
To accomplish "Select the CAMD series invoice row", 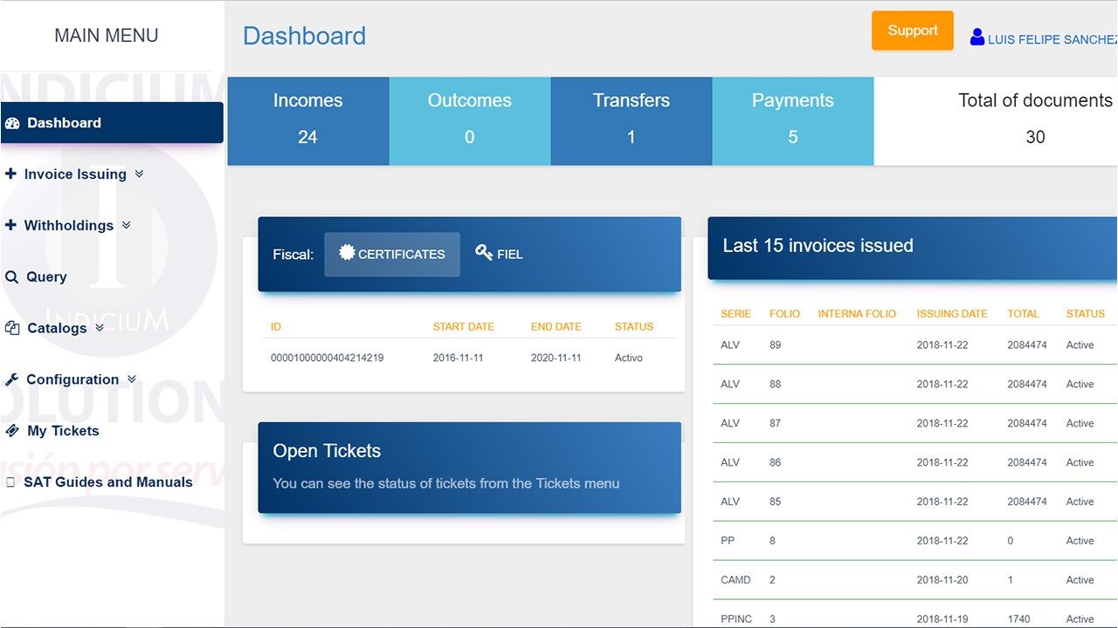I will pos(915,580).
